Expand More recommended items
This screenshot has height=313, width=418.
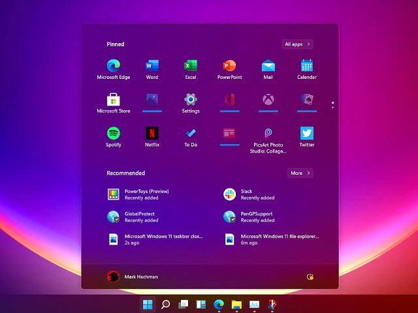(300, 173)
